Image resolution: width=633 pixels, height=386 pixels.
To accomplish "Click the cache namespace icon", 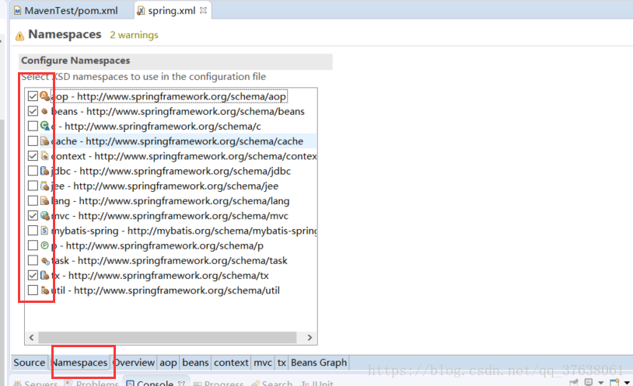I will [45, 141].
